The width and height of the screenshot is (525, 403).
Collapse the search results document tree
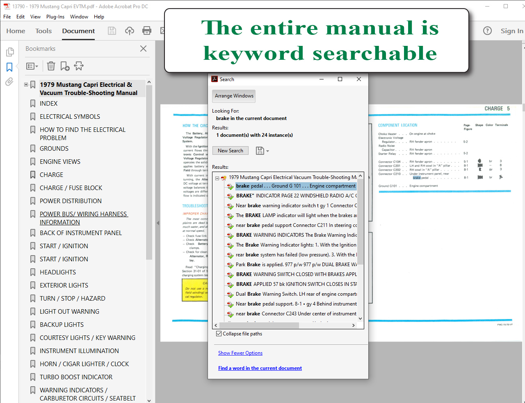click(x=217, y=178)
